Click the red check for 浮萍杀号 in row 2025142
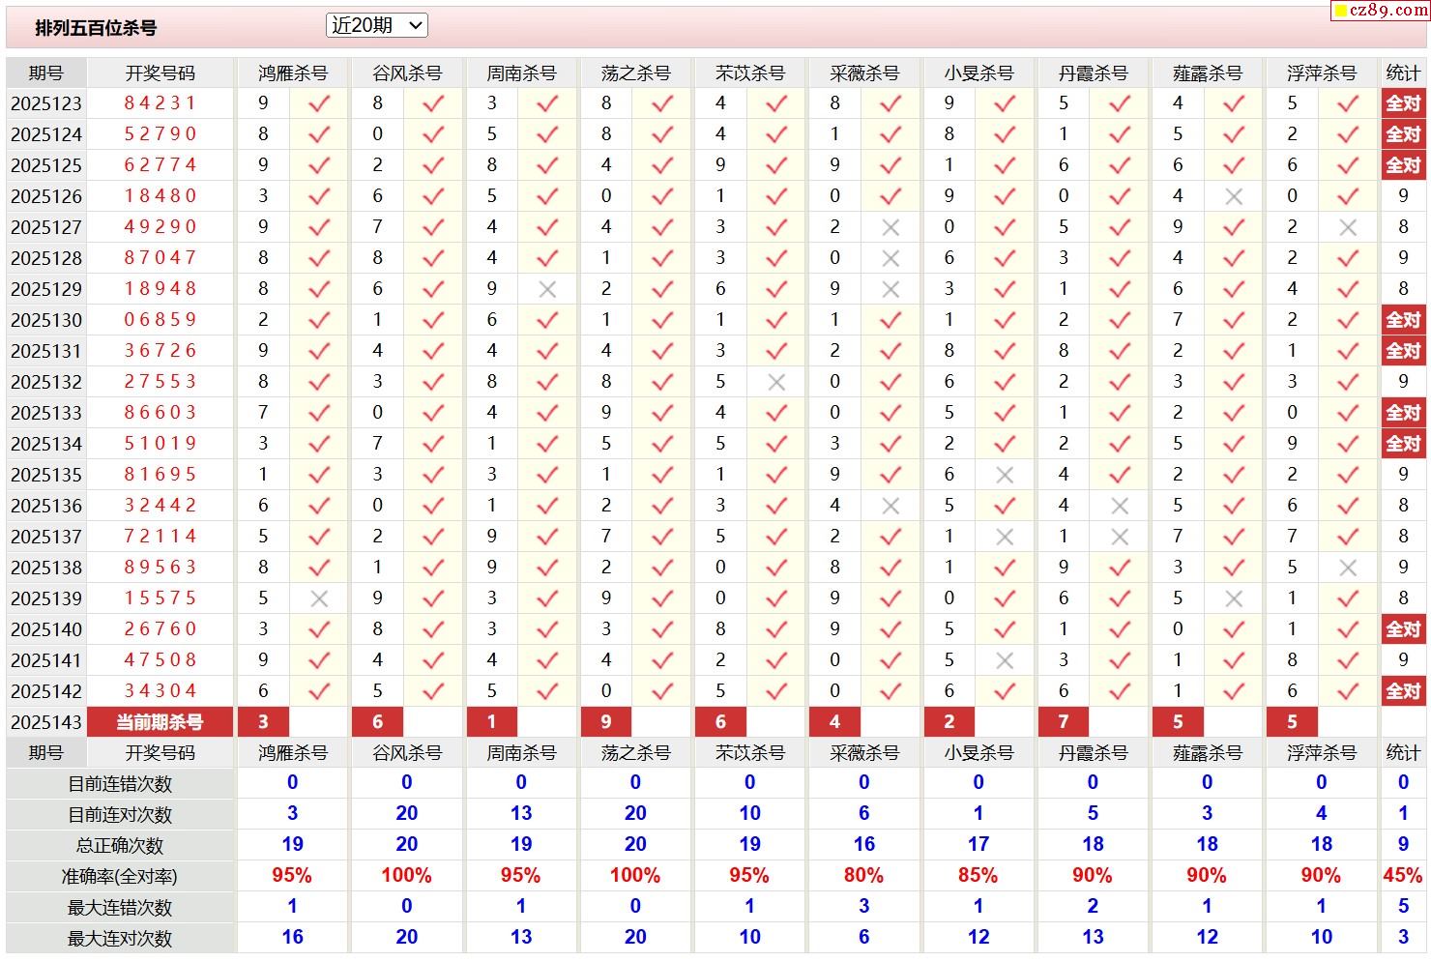The height and width of the screenshot is (962, 1431). point(1348,691)
